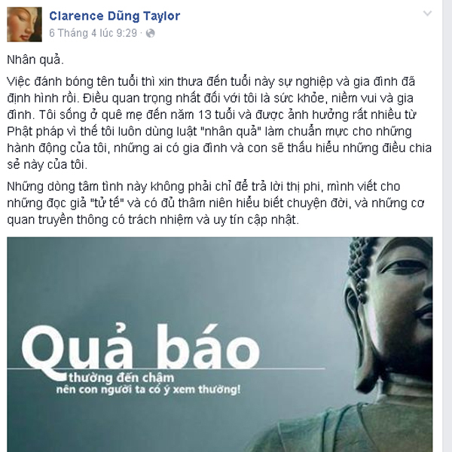452x452 pixels.
Task: Click the globe public privacy icon
Action: (150, 33)
